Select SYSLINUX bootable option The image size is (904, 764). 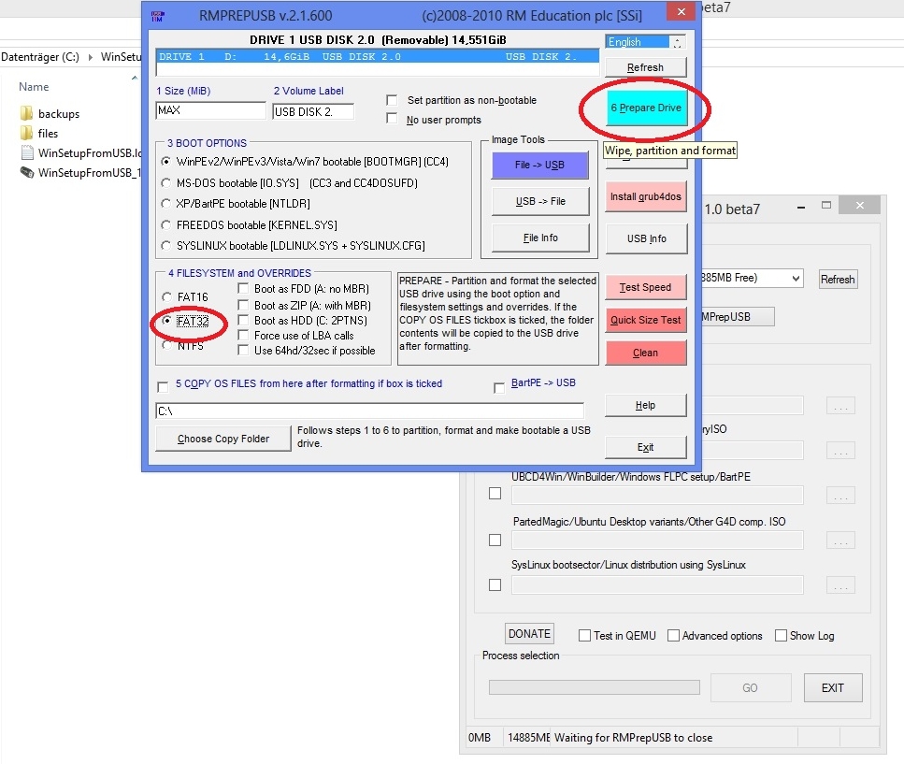[166, 246]
